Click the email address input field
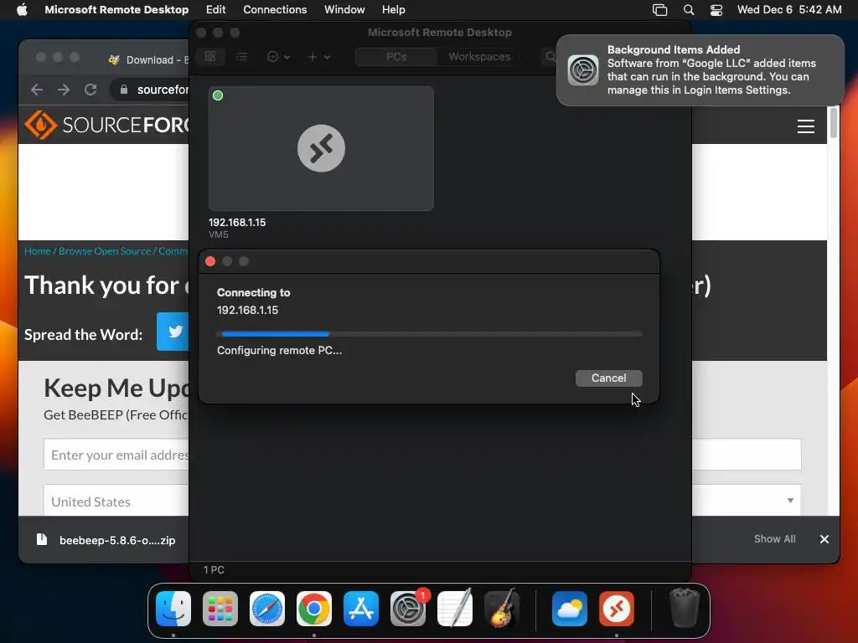The height and width of the screenshot is (643, 858). (116, 455)
